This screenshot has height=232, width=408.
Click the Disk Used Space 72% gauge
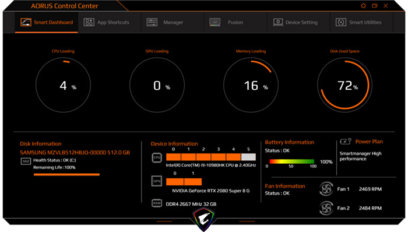tap(345, 85)
